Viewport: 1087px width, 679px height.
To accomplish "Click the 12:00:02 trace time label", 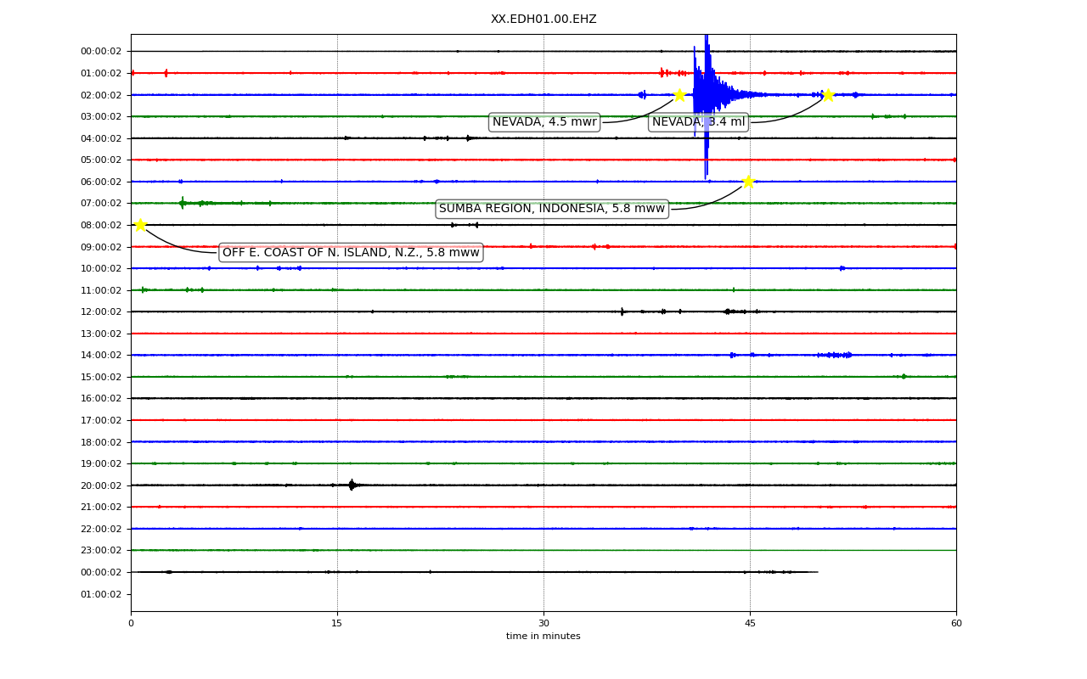I will coord(101,312).
